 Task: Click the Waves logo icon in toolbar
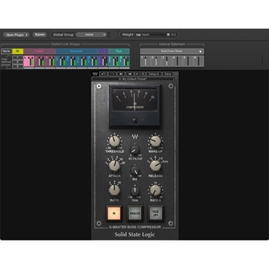95,74
